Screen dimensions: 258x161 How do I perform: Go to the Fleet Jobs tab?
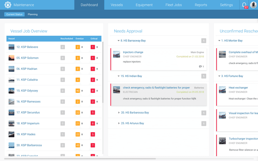[173, 5]
